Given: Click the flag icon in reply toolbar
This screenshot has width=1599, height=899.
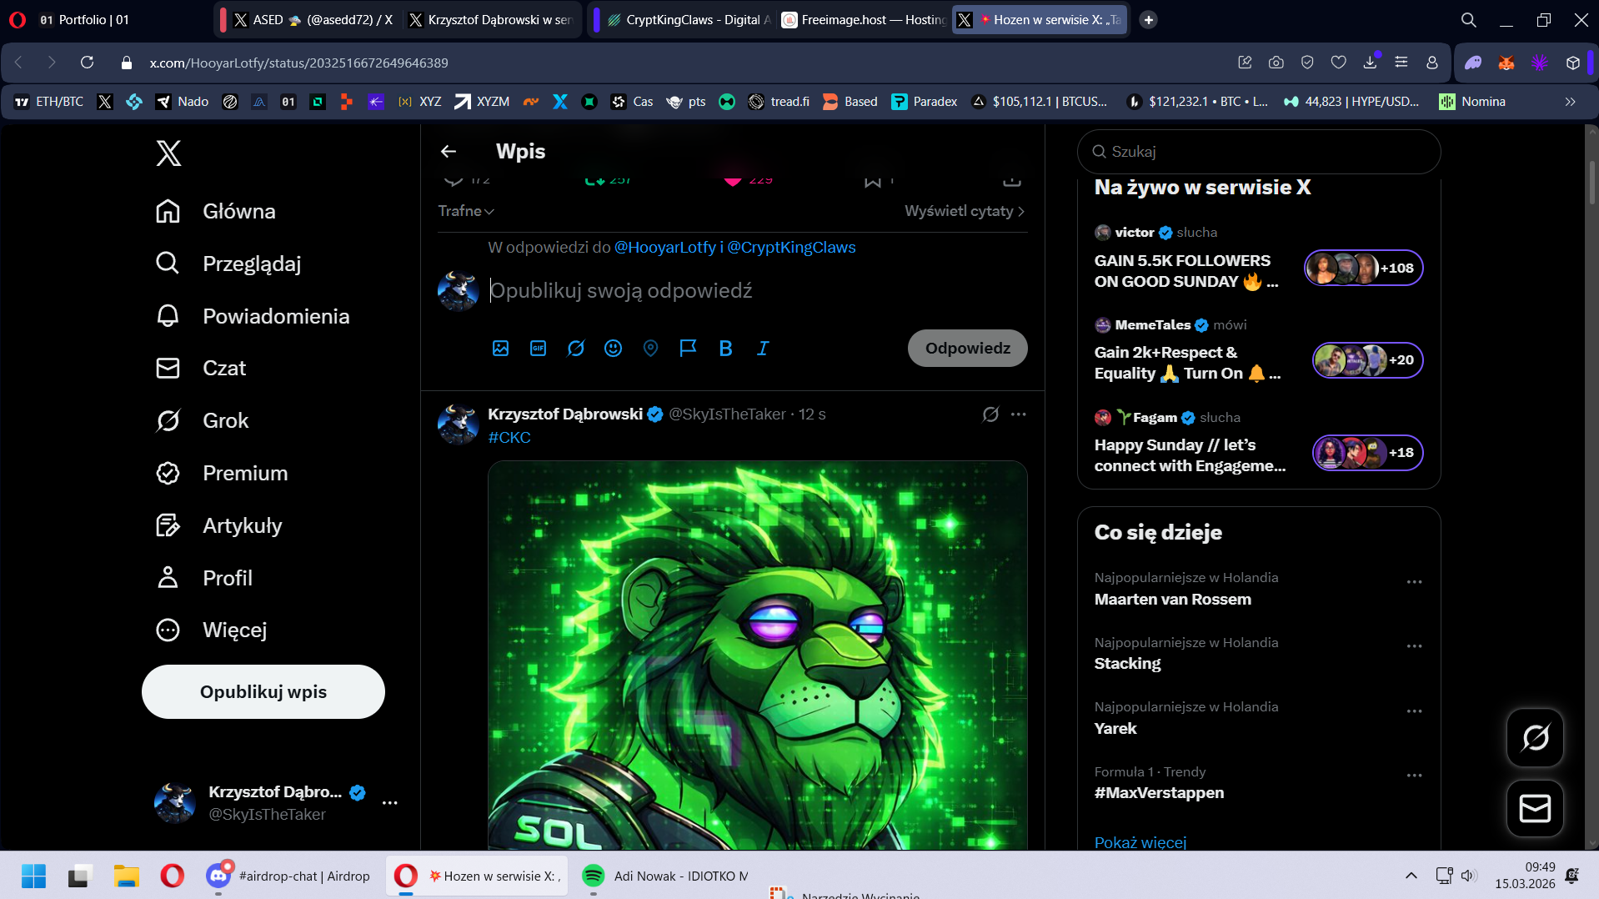Looking at the screenshot, I should (x=688, y=349).
